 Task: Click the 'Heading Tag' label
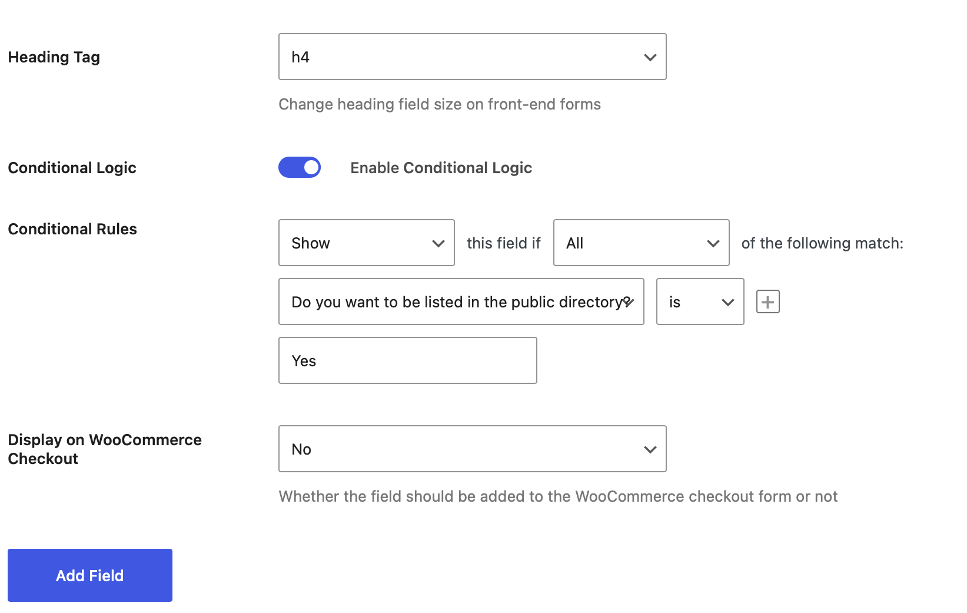click(54, 57)
